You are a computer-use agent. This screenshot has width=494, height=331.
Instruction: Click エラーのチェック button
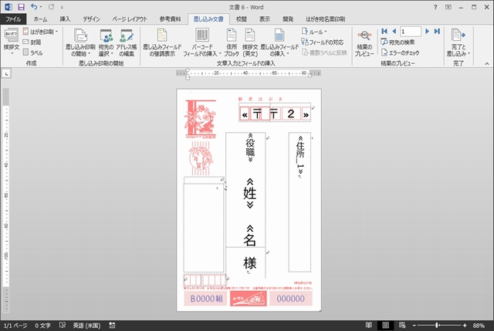[400, 52]
